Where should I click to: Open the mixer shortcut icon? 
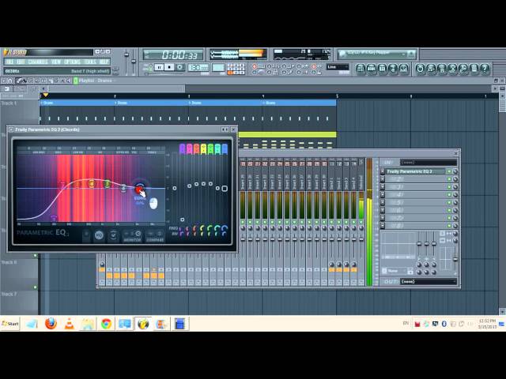point(404,69)
